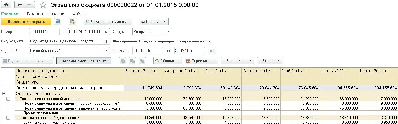398x124 pixels.
Task: Click the Сценарий field
Action: click(63, 51)
